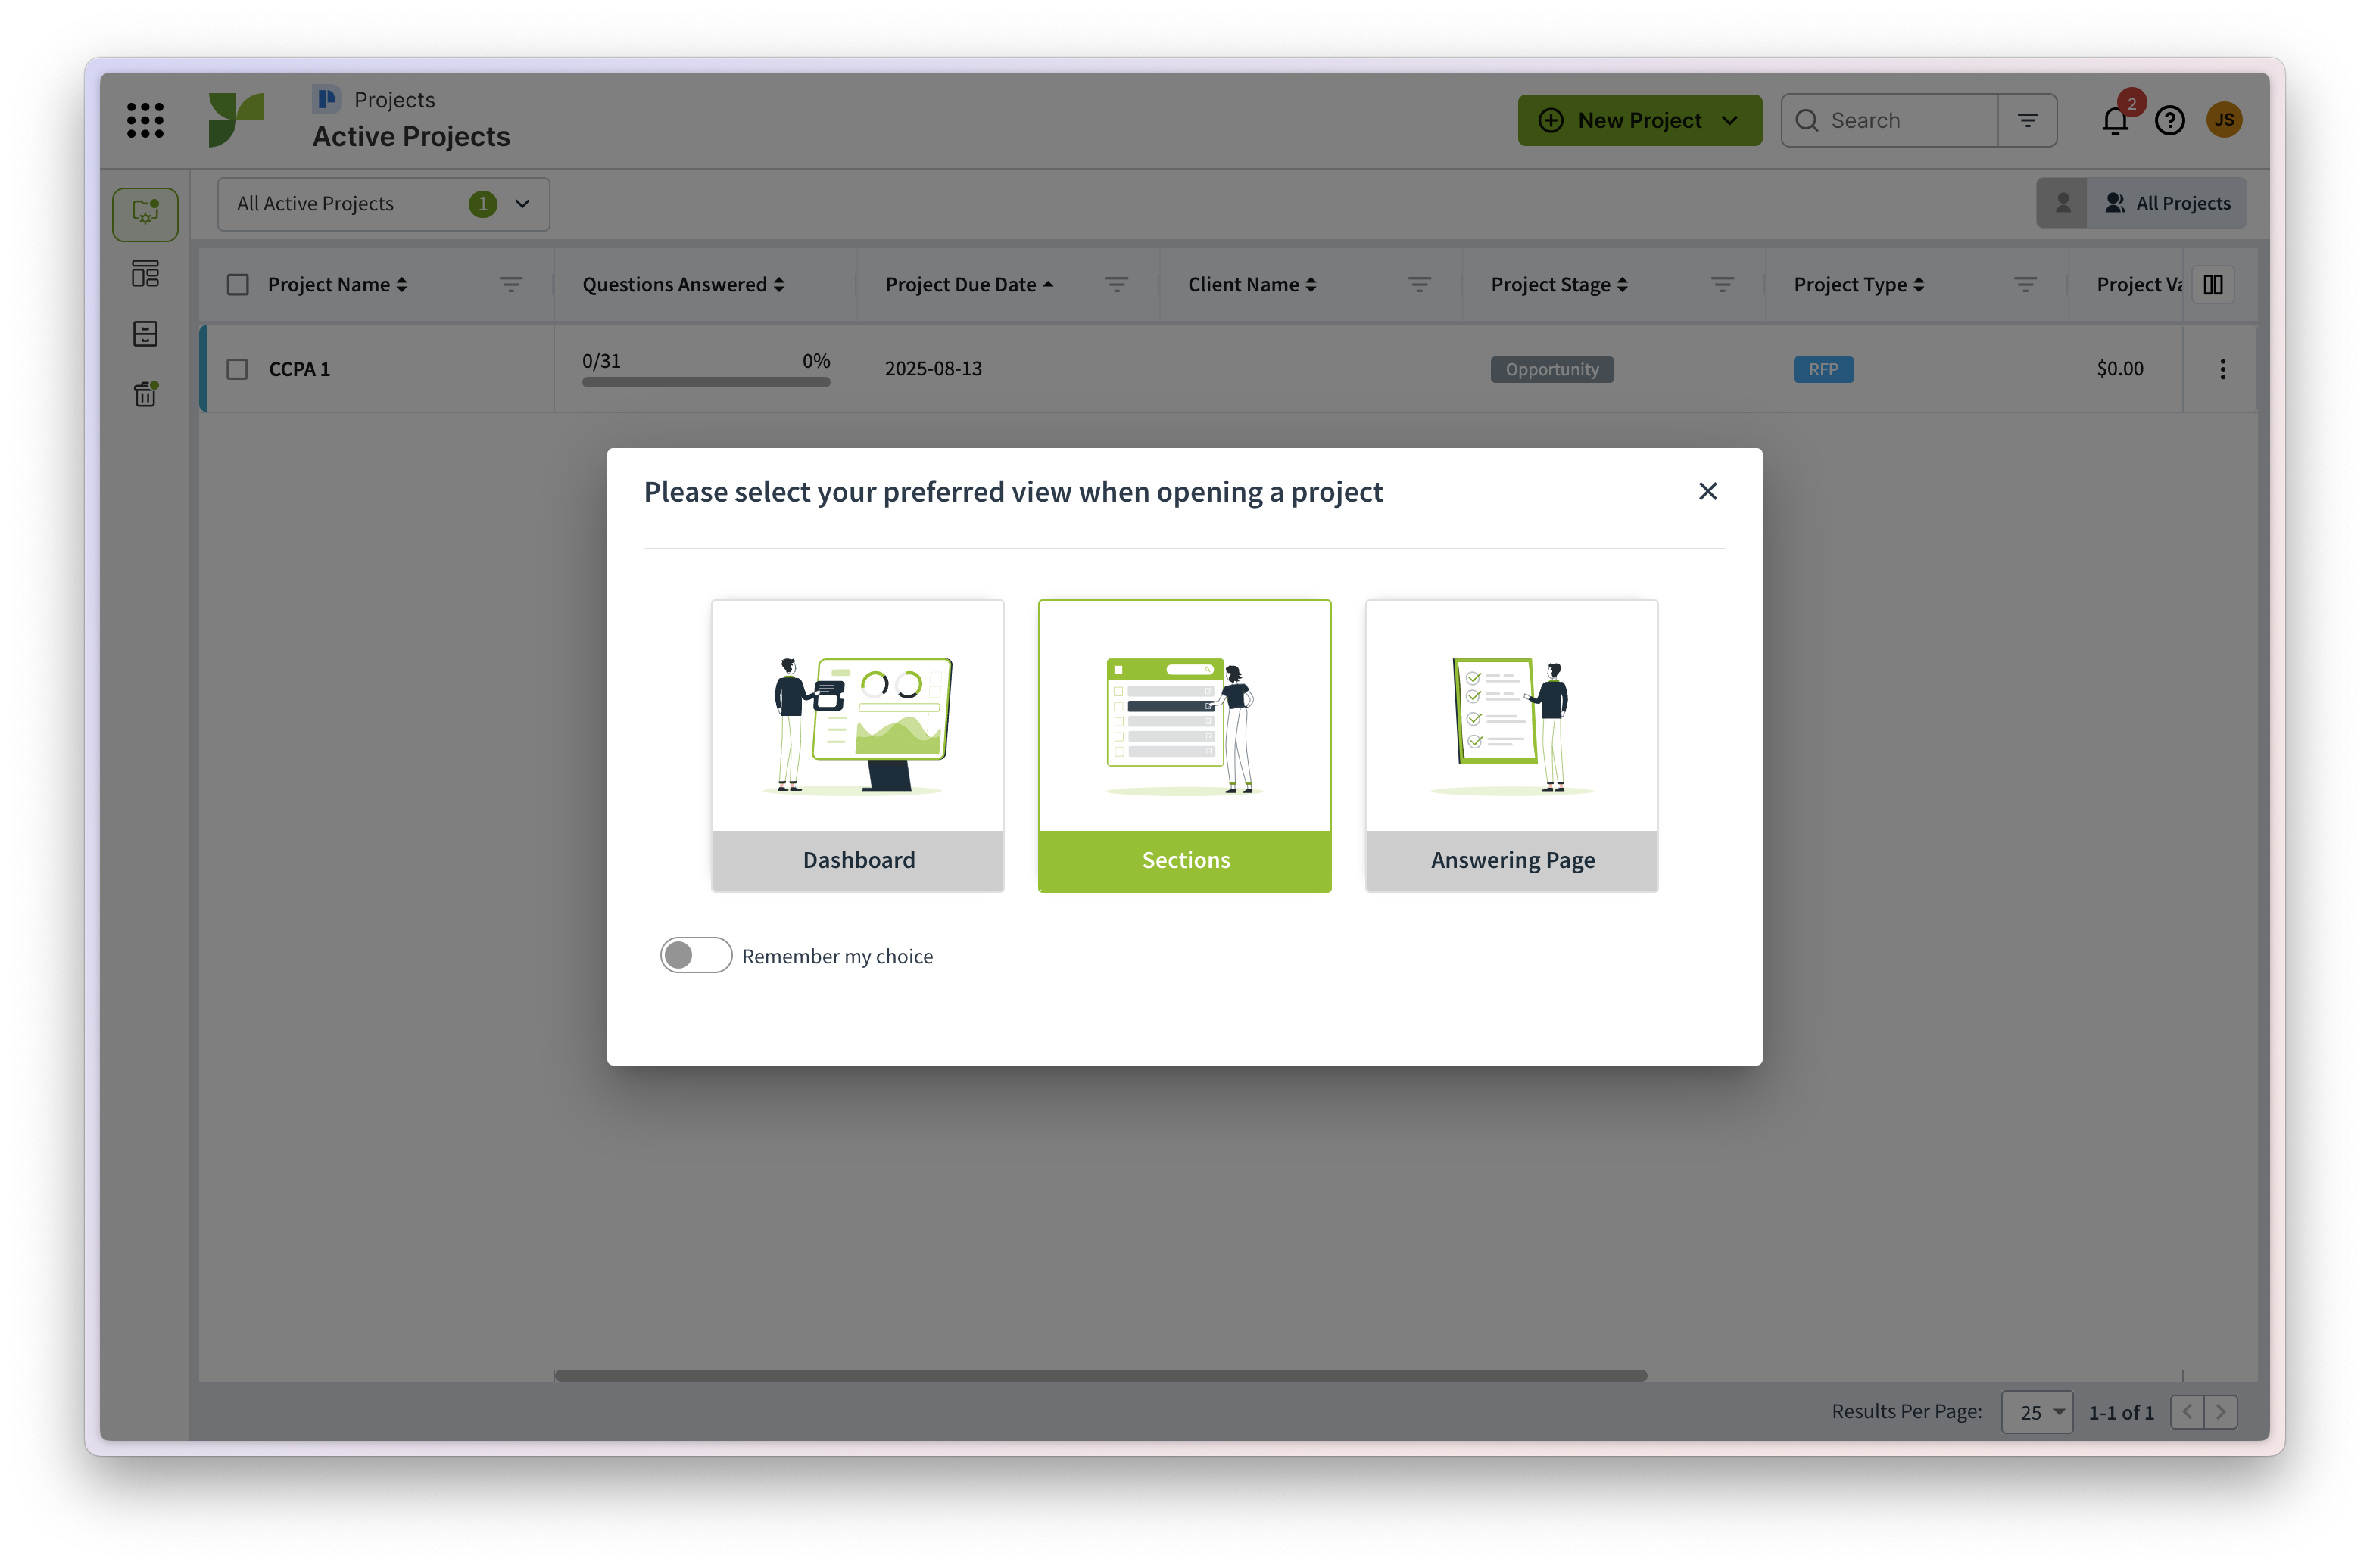
Task: Click the column layout icon in table header
Action: point(2212,285)
